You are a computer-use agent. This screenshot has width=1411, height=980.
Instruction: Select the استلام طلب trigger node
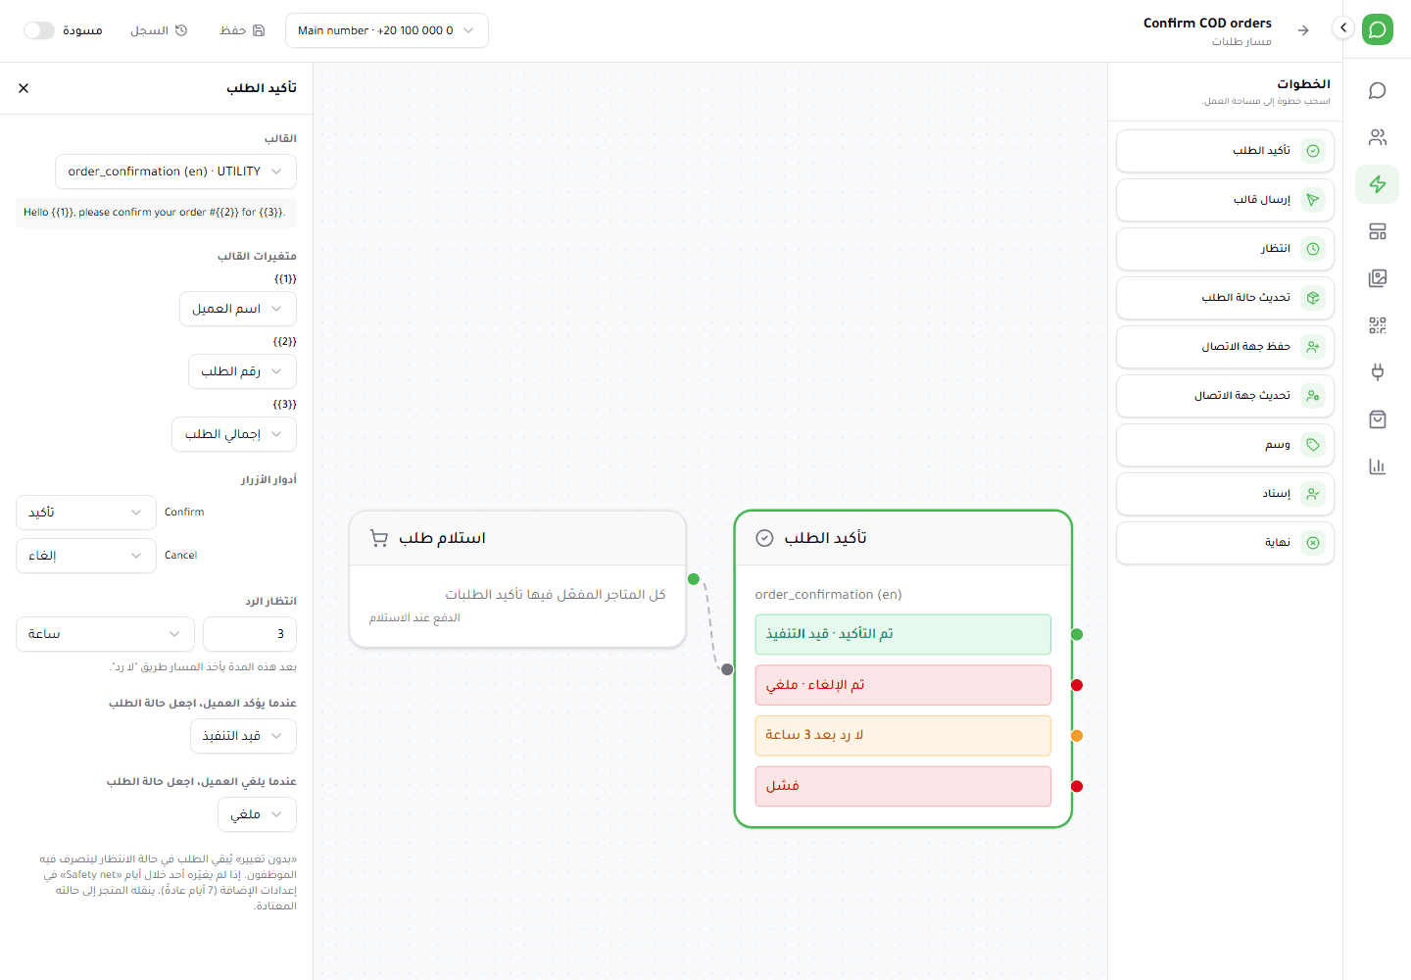(x=517, y=579)
